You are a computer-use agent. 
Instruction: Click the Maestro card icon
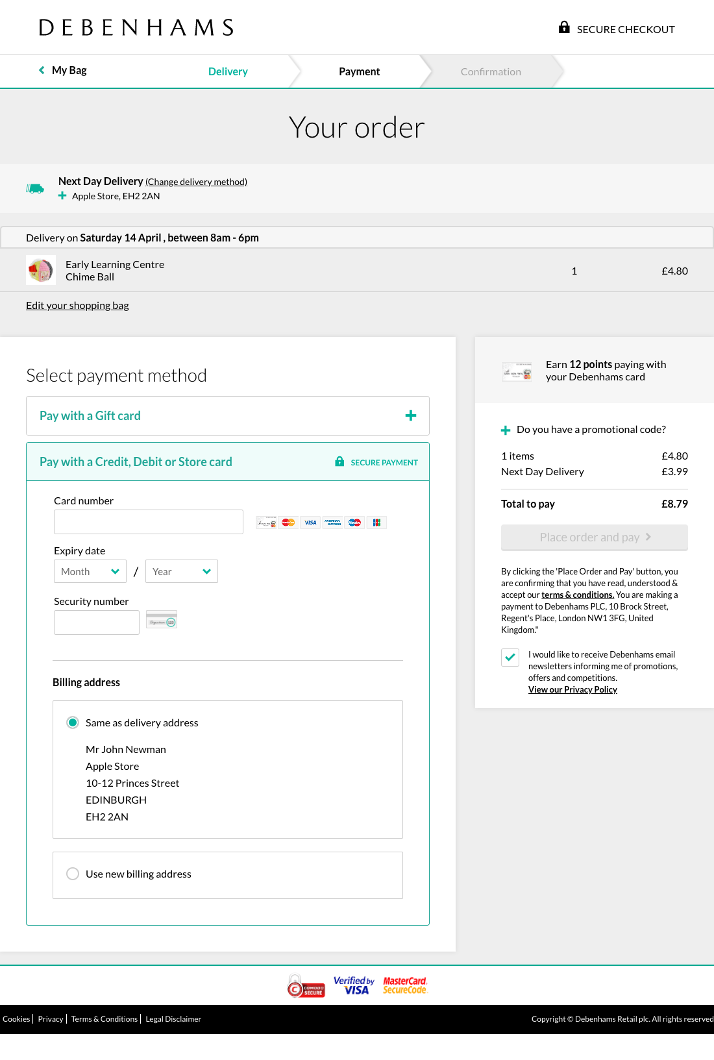click(354, 523)
